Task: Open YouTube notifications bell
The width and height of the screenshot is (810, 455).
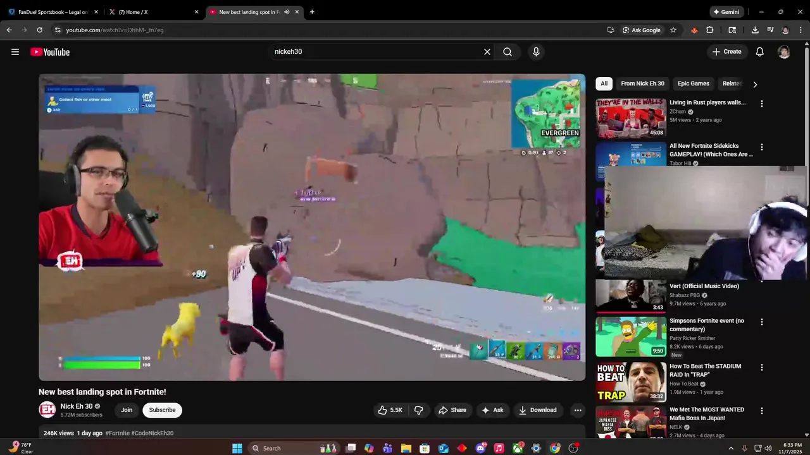Action: pyautogui.click(x=760, y=52)
